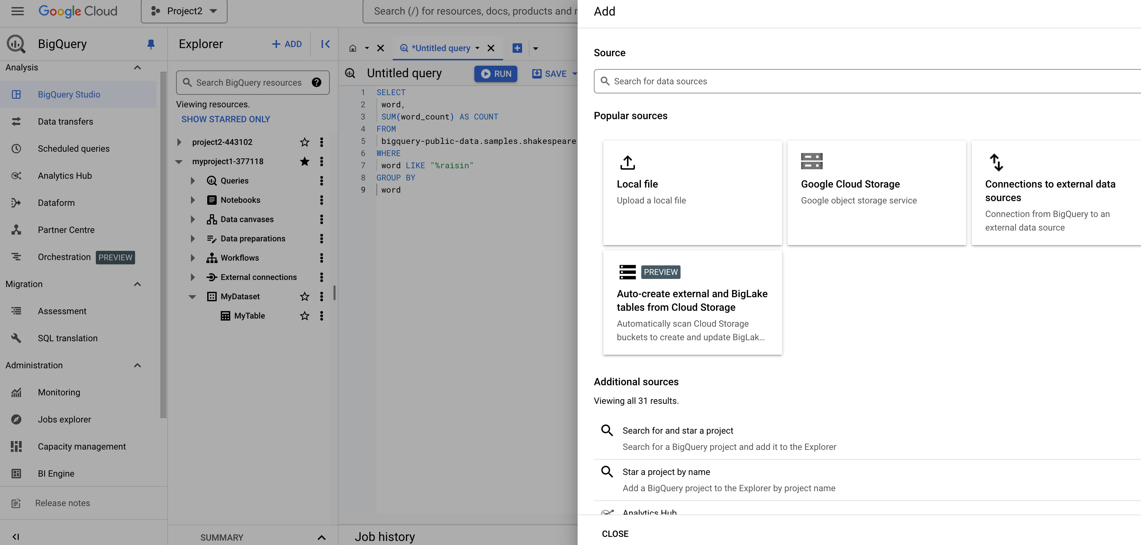
Task: Click the Search for data sources input field
Action: [x=866, y=81]
